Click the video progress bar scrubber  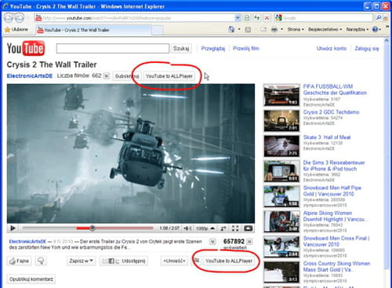point(93,228)
